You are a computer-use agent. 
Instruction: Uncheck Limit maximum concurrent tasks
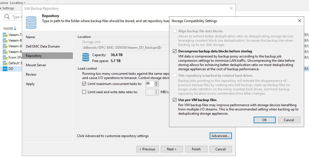(x=84, y=84)
